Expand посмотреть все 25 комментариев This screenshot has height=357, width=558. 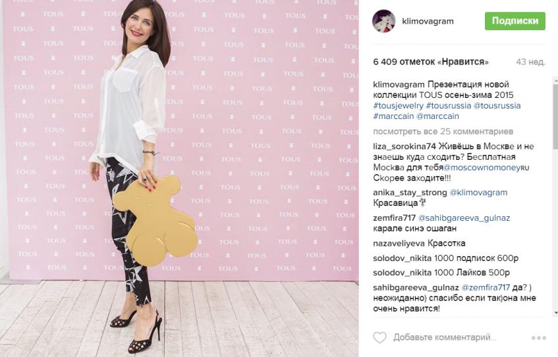443,131
